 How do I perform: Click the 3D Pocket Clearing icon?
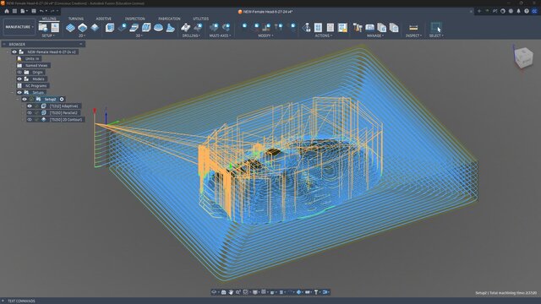pyautogui.click(x=122, y=28)
